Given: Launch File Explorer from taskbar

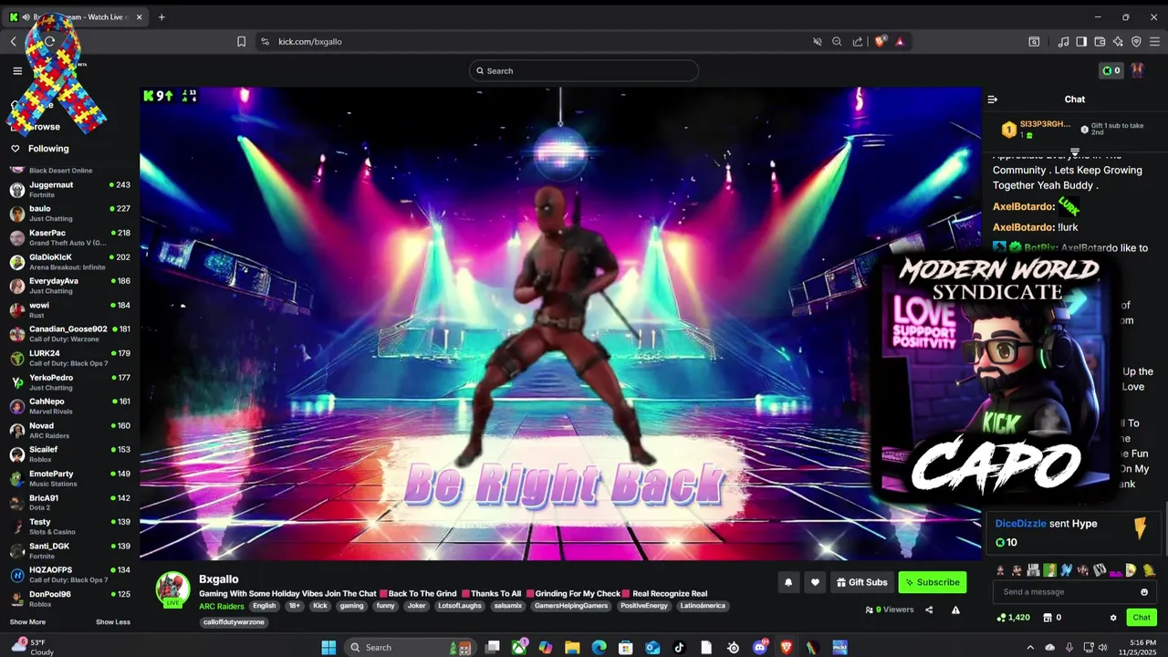Looking at the screenshot, I should (572, 648).
